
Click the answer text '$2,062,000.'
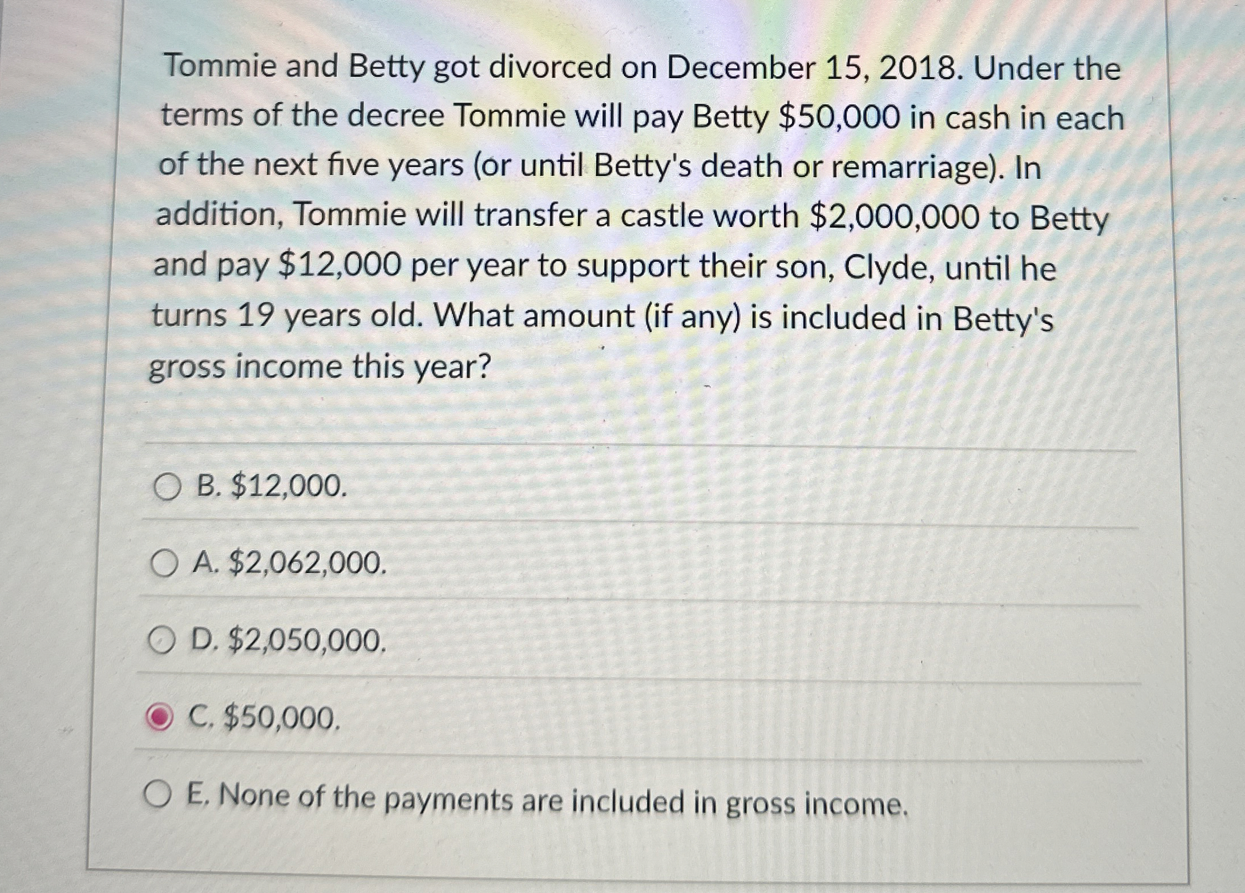pyautogui.click(x=308, y=563)
